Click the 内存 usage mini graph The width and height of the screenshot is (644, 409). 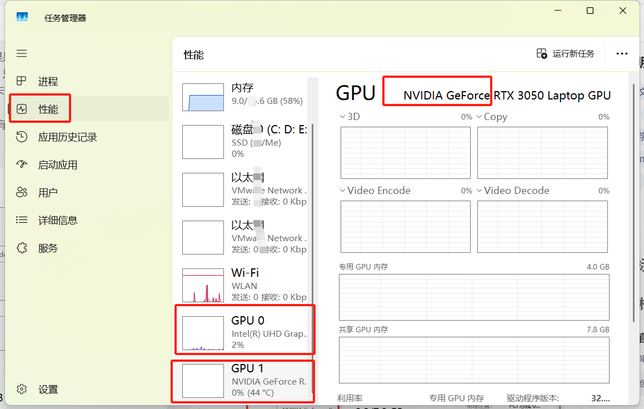(x=203, y=97)
